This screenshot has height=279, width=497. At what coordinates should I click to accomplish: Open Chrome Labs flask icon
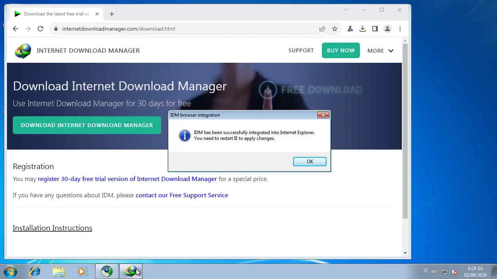pos(350,29)
